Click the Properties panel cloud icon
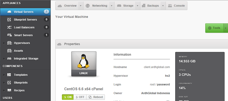 click(x=59, y=44)
